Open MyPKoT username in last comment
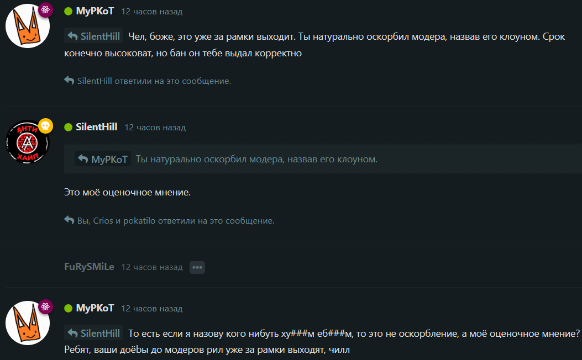 (x=95, y=308)
